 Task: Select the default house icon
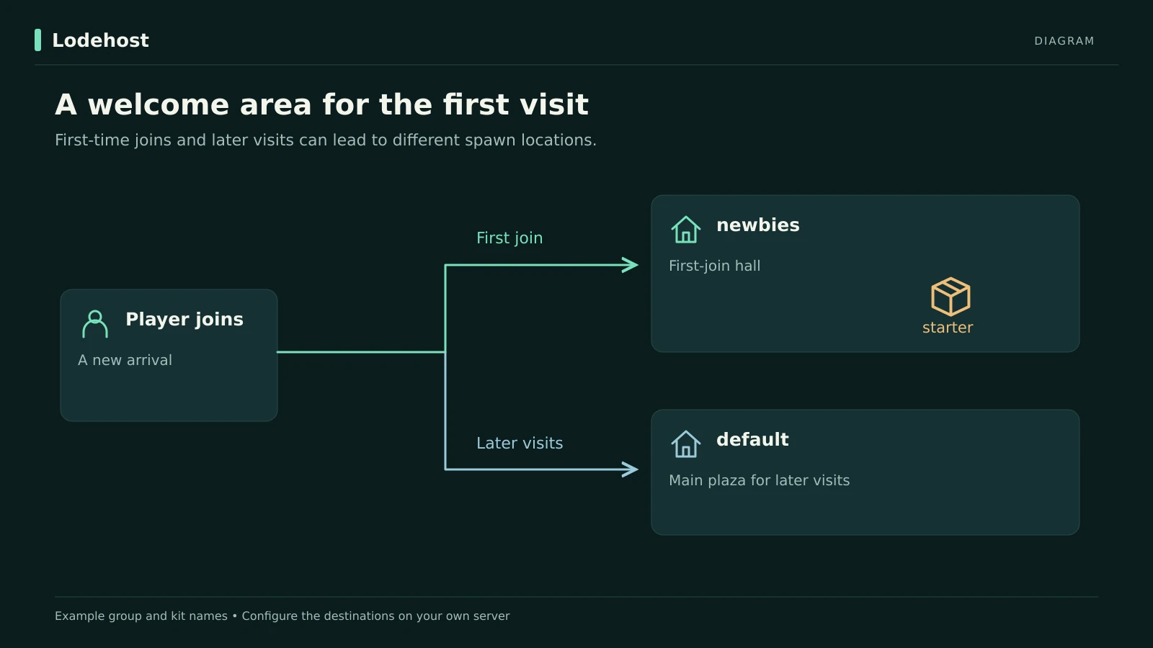686,444
